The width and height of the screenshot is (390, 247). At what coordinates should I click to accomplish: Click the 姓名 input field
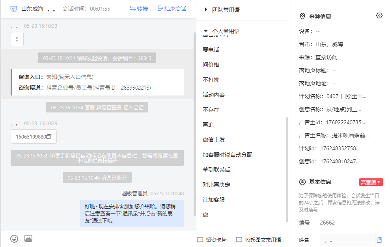(347, 240)
